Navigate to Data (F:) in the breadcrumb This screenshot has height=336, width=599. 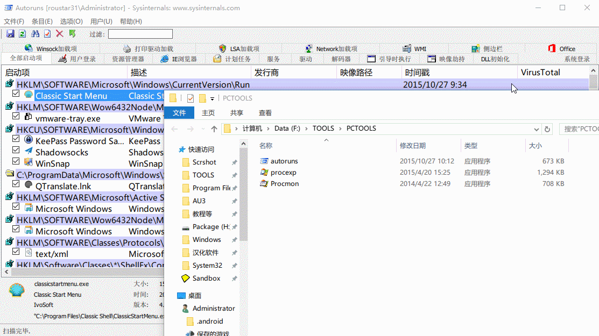(287, 128)
